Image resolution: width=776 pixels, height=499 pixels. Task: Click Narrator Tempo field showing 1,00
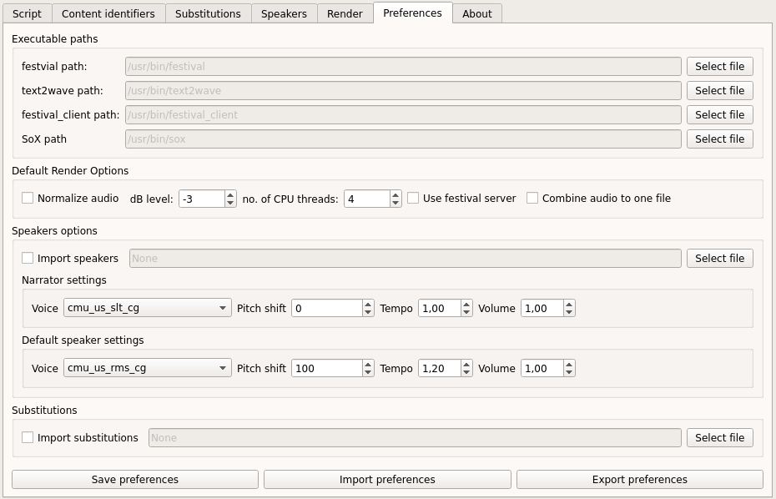[440, 309]
